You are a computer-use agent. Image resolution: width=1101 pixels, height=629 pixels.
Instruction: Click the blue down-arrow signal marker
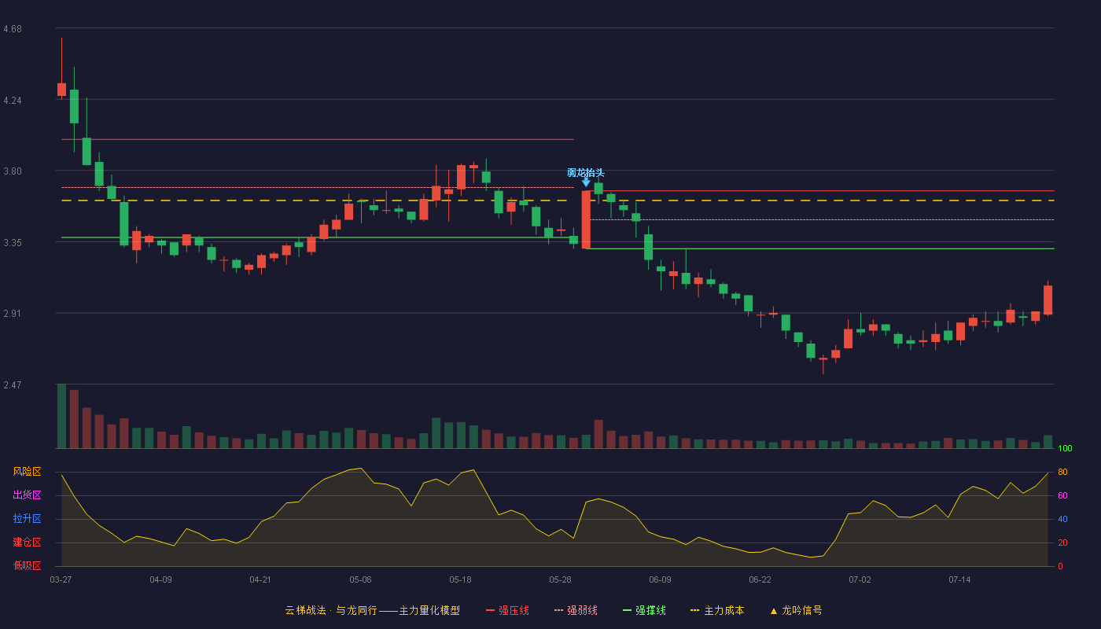[586, 182]
